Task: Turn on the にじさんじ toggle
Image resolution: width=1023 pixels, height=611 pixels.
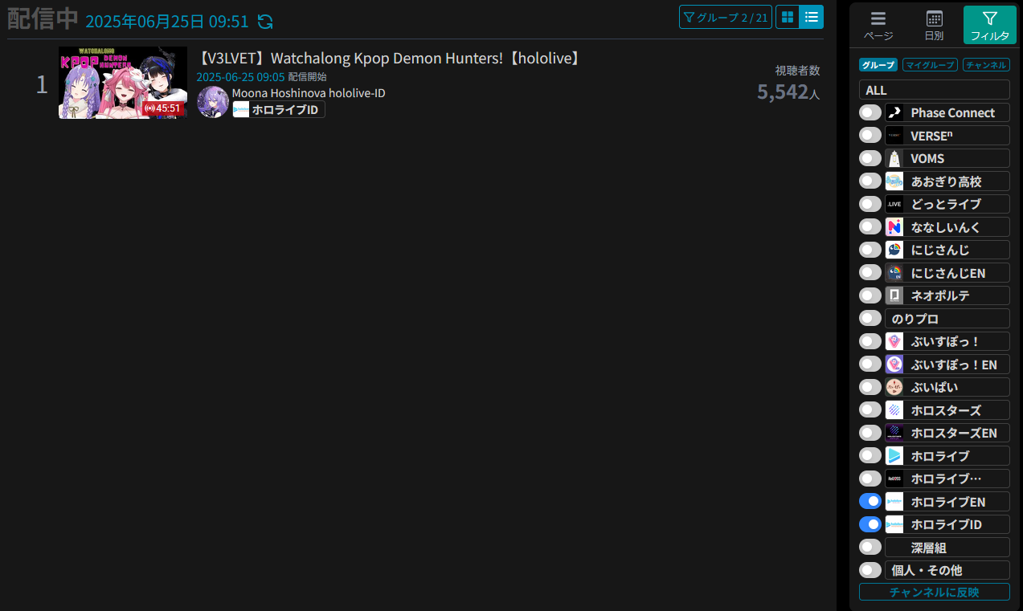Action: click(x=870, y=250)
